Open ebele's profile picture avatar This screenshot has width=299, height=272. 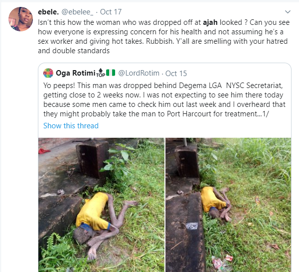point(20,19)
